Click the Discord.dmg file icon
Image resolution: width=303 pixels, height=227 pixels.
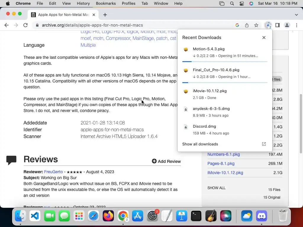coord(186,127)
